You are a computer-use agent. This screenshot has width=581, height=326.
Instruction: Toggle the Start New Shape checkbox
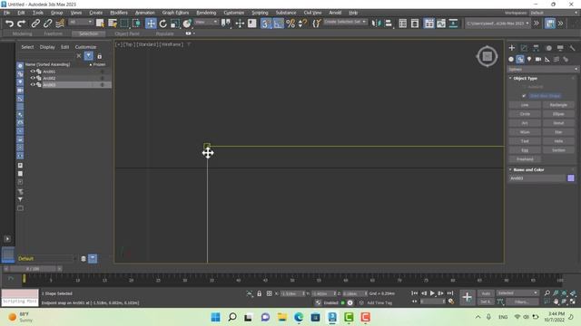524,96
